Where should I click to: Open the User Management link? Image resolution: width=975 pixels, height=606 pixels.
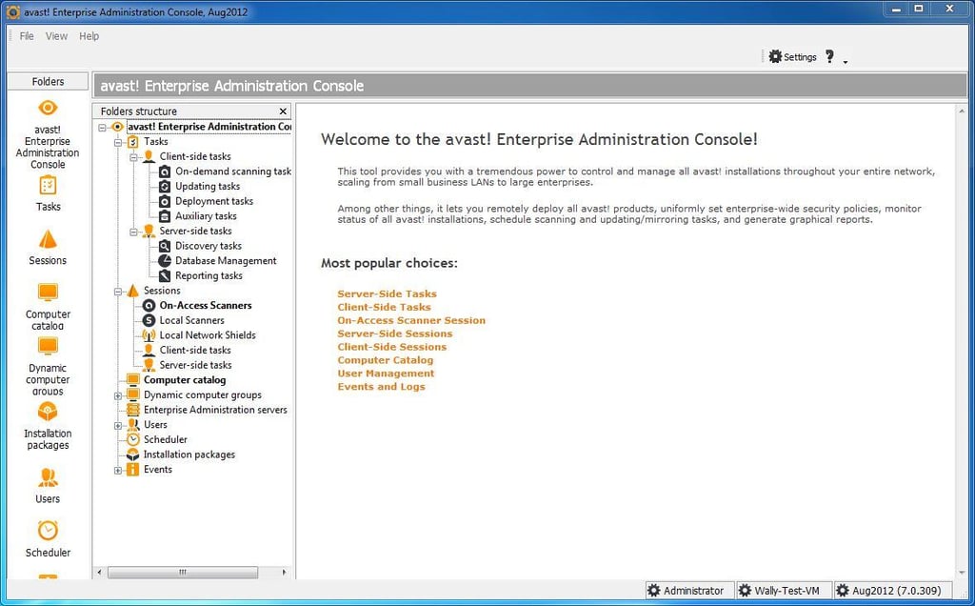(x=386, y=374)
